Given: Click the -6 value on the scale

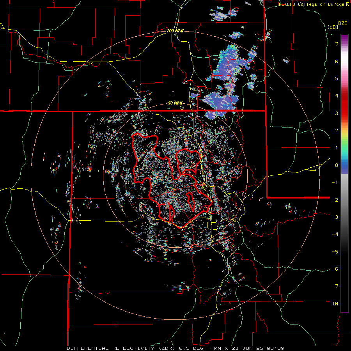Looking at the screenshot, I should pyautogui.click(x=335, y=269).
